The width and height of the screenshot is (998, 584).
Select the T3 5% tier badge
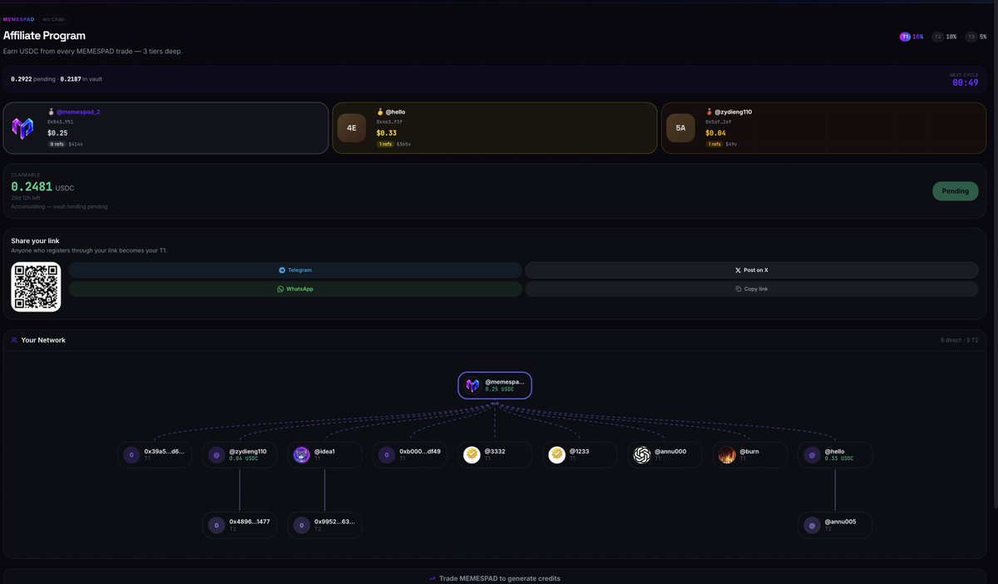pyautogui.click(x=976, y=37)
